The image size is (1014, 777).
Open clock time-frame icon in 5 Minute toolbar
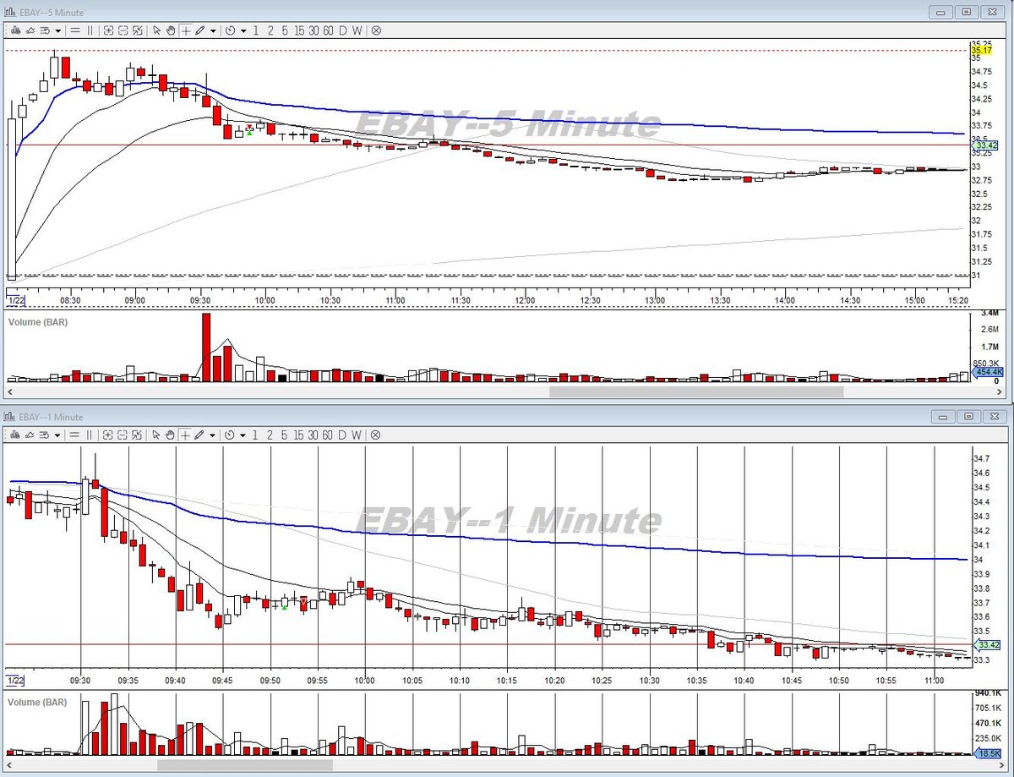point(230,30)
